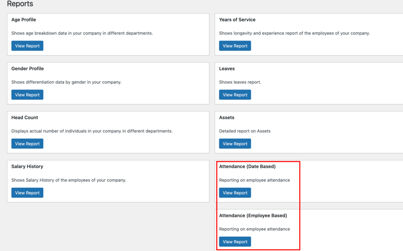Select the Head Count heading
This screenshot has width=403, height=251.
click(25, 117)
